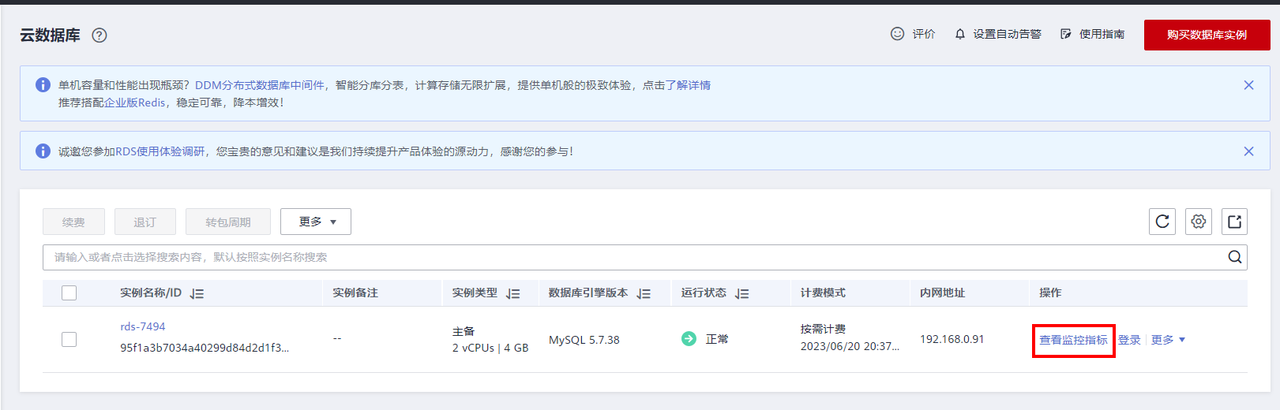Viewport: 1280px width, 410px height.
Task: Click the 设置自动告警 bell icon
Action: pyautogui.click(x=960, y=34)
